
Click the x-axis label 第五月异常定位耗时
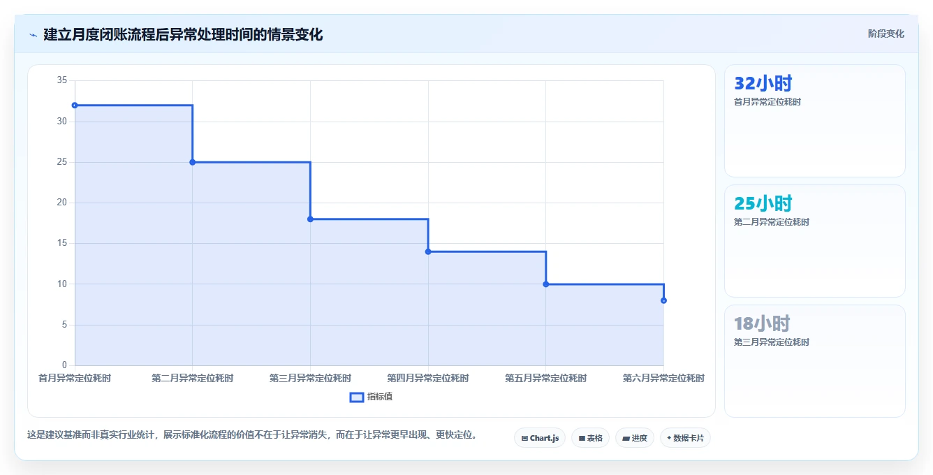coord(546,378)
